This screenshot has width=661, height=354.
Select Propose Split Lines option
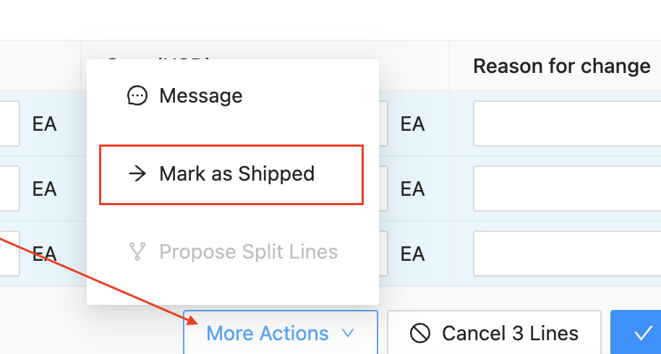[x=233, y=251]
